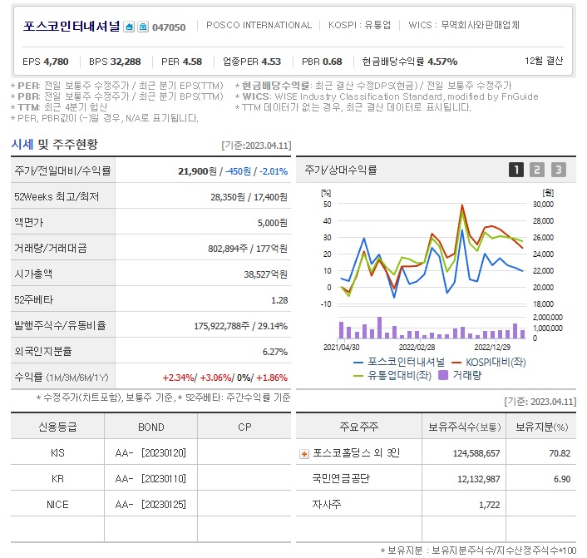This screenshot has height=558, width=587.
Task: Click KOSPI대비(좌) legend red marker
Action: tap(456, 363)
